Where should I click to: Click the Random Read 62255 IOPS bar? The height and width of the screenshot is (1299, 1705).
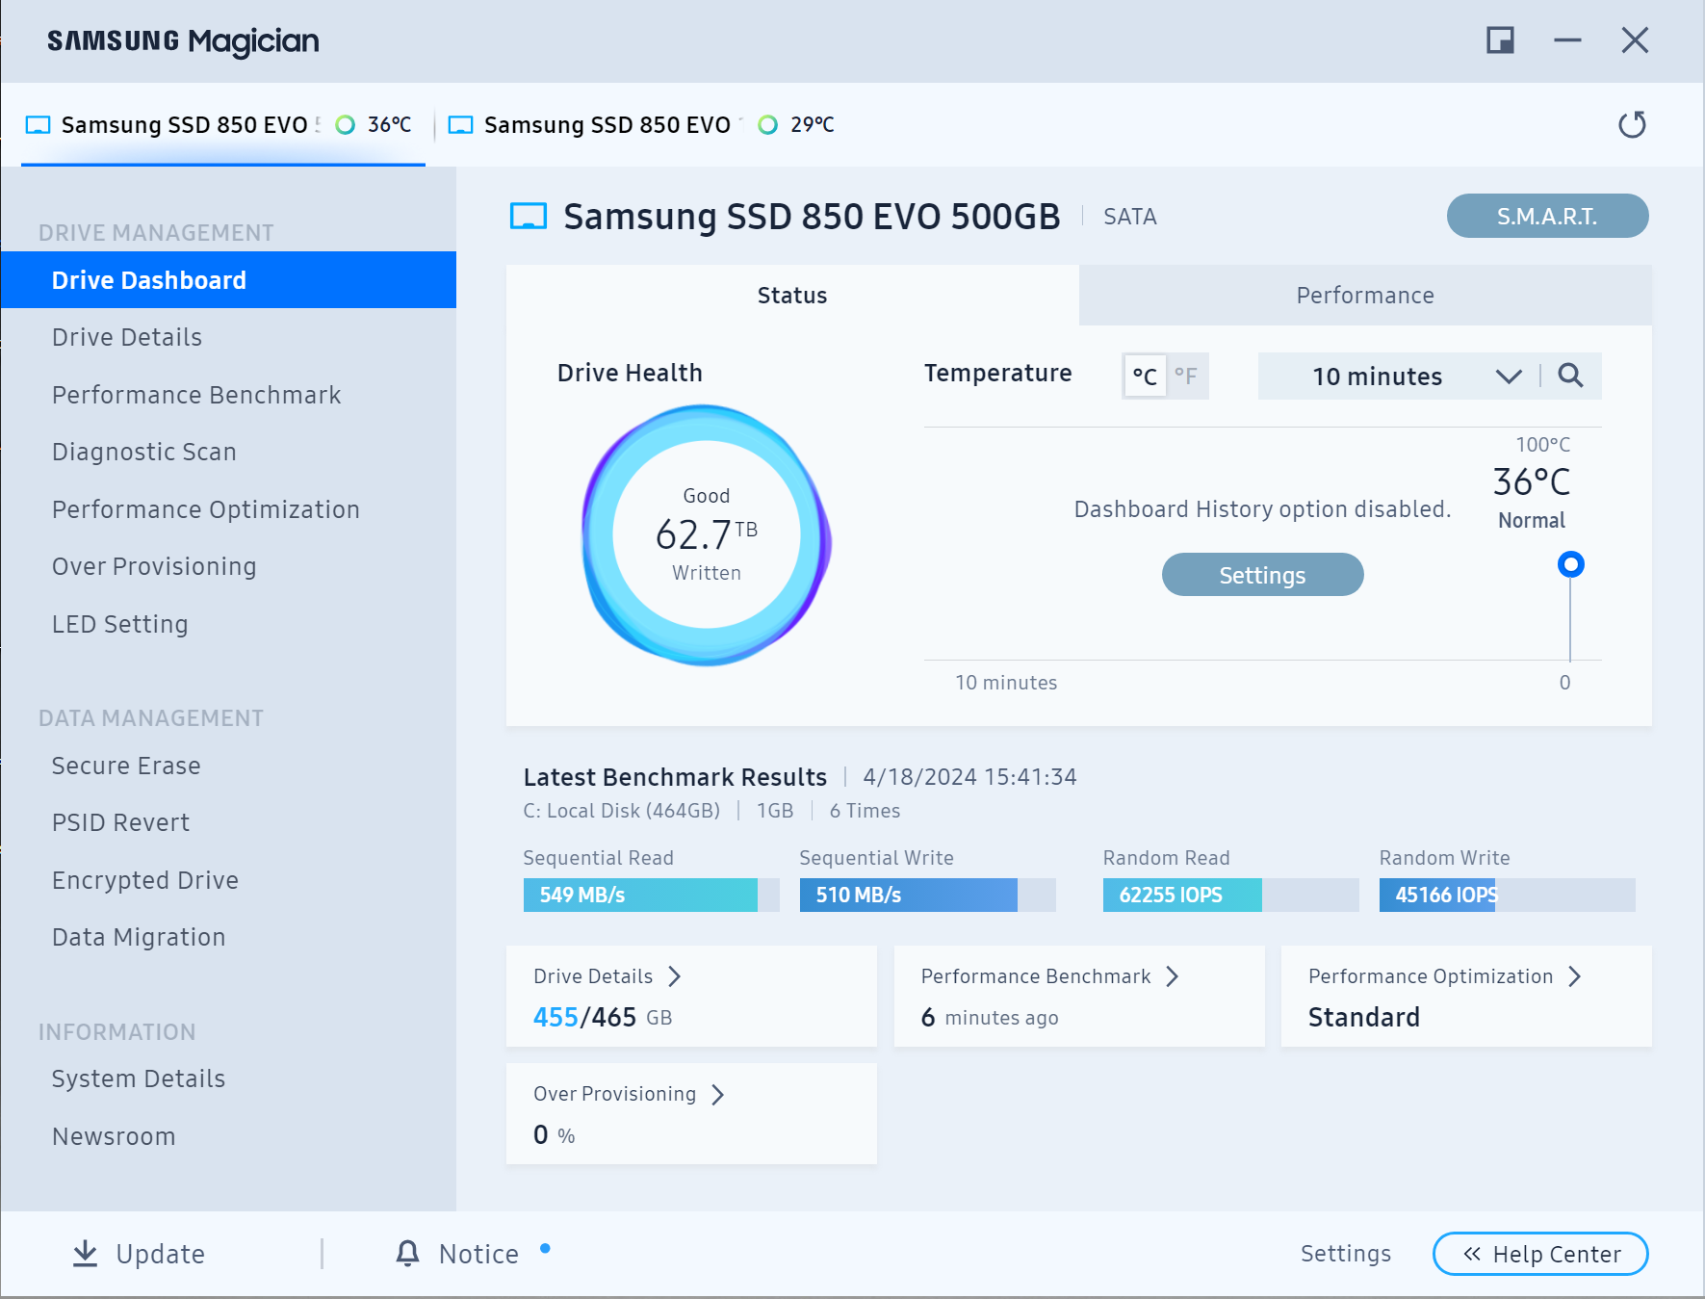click(x=1230, y=895)
